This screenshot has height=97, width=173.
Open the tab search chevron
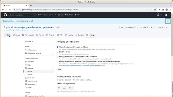pyautogui.click(x=170, y=5)
